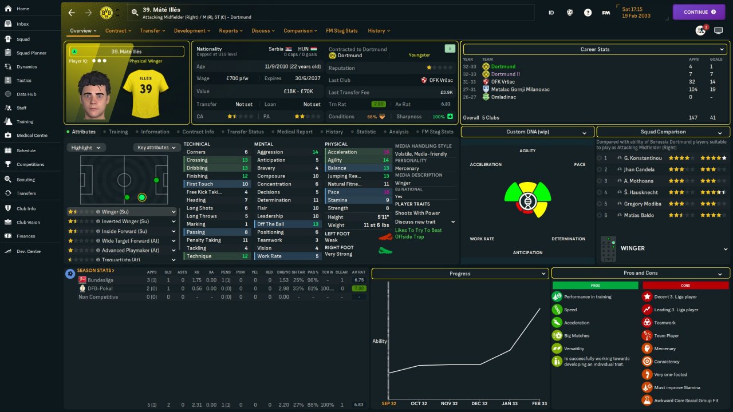Click info icon beside Inside Forward (Su)
Image resolution: width=733 pixels, height=412 pixels.
pyautogui.click(x=98, y=231)
